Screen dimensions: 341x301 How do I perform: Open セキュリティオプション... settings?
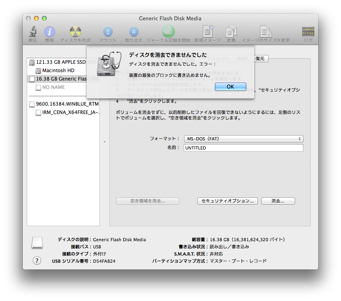228,201
